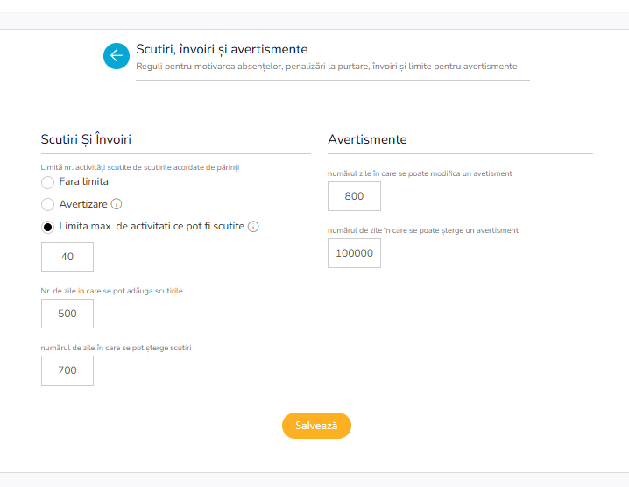The height and width of the screenshot is (487, 629).
Task: Select the Fara limita radio button
Action: pos(47,182)
